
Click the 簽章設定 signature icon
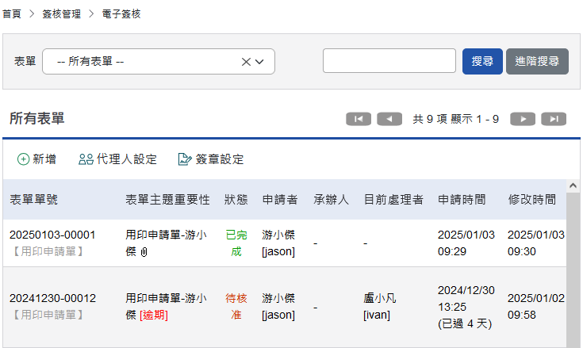[185, 159]
